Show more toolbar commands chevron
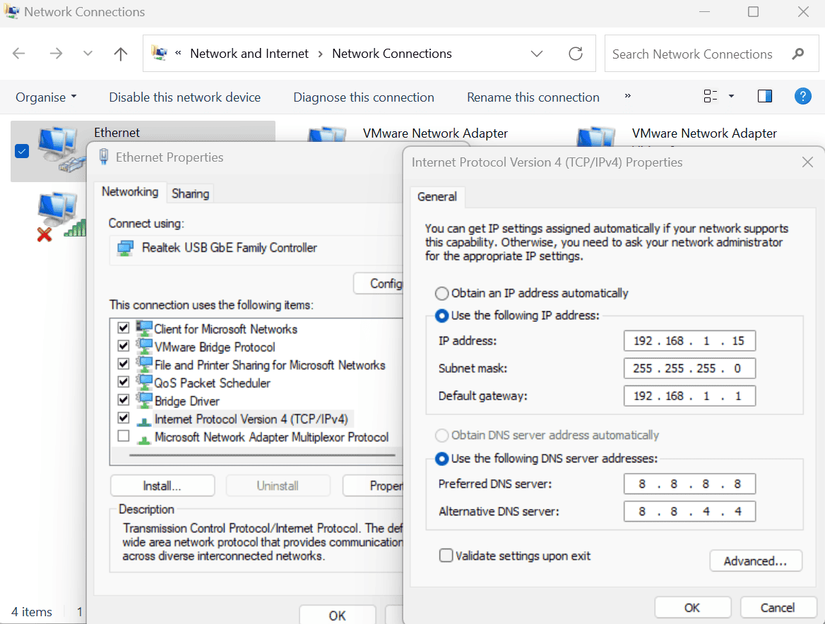This screenshot has height=624, width=825. (628, 96)
